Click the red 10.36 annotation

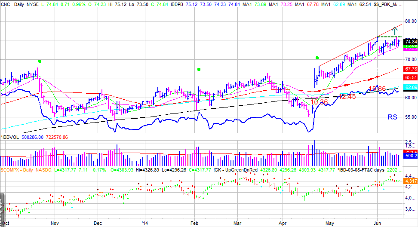coord(319,102)
